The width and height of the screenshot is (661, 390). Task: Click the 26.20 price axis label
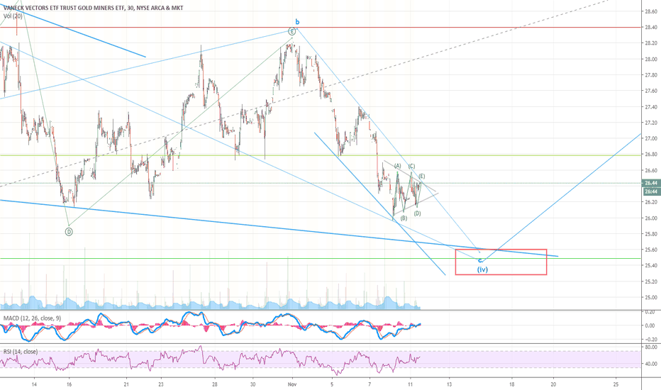pyautogui.click(x=651, y=202)
